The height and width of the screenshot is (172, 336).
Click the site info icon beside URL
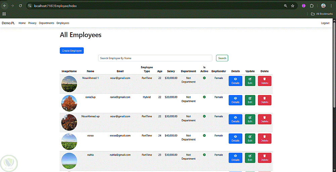30,6
